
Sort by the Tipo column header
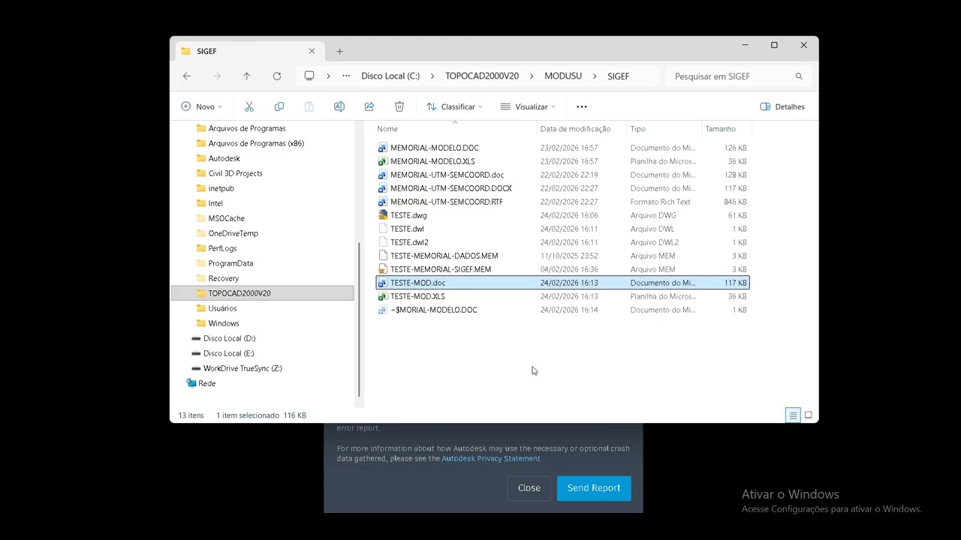[664, 129]
